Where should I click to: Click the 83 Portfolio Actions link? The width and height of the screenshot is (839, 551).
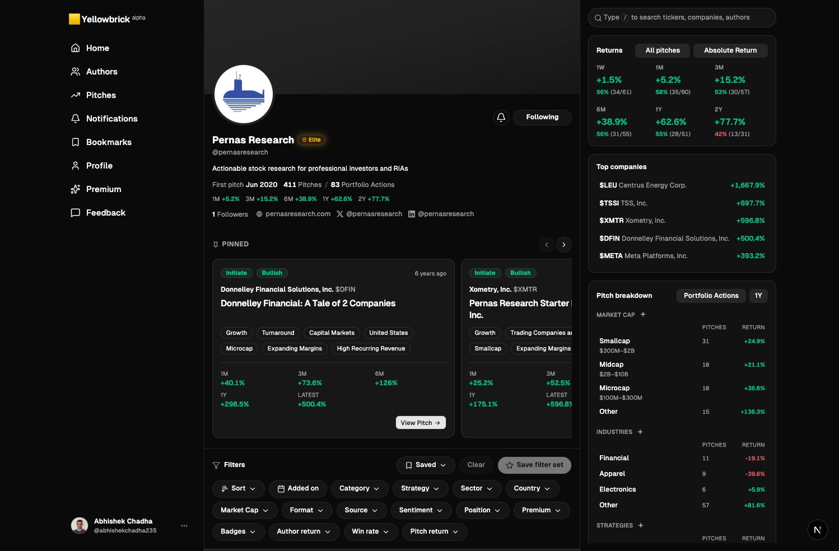(x=363, y=185)
